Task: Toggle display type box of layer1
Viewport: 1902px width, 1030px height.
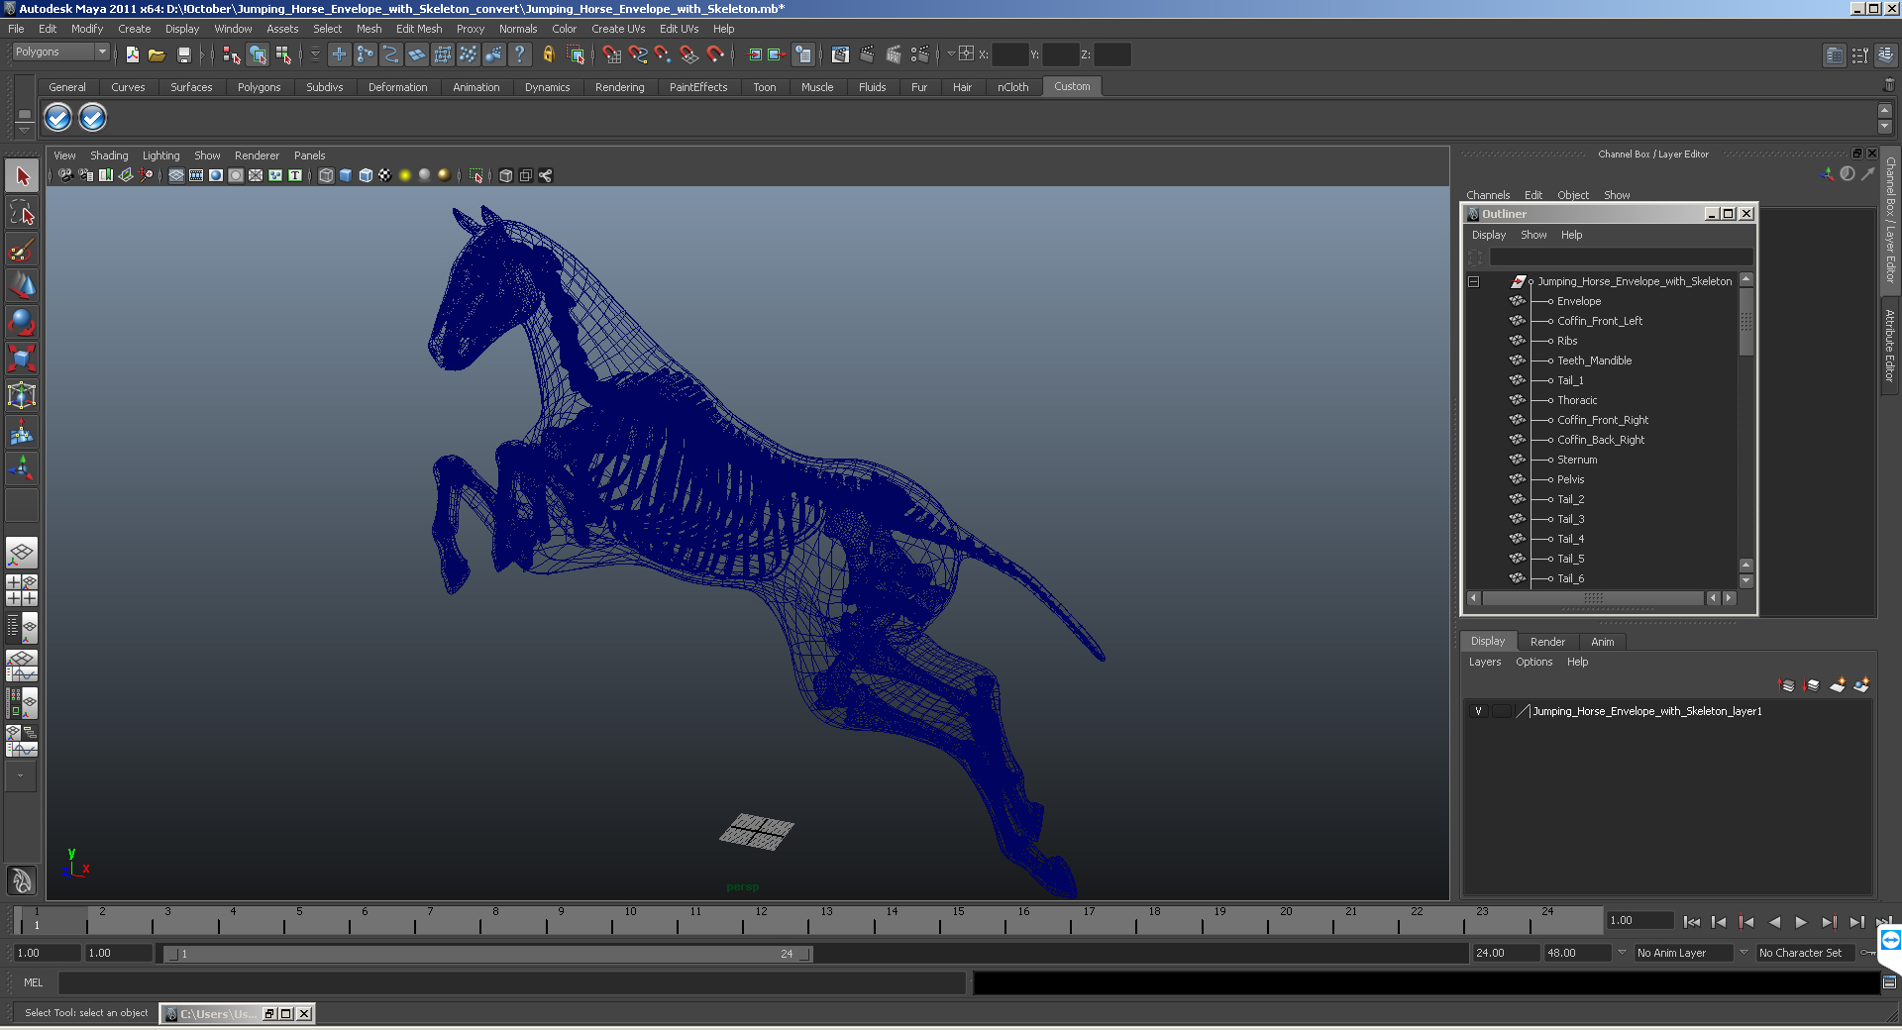Action: tap(1502, 711)
